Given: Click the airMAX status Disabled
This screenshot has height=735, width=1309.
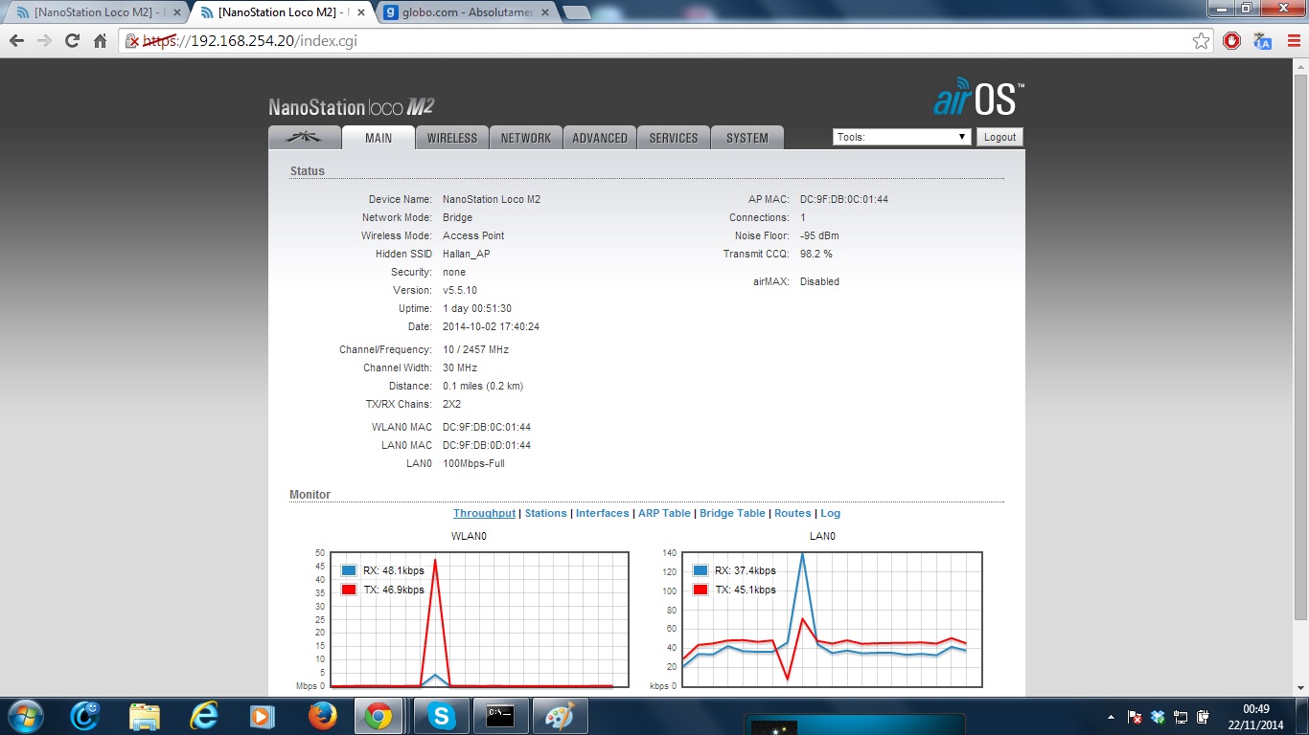Looking at the screenshot, I should click(x=819, y=281).
